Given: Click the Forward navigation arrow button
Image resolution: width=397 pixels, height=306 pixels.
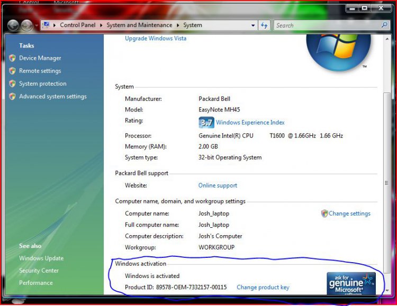Looking at the screenshot, I should [26, 25].
